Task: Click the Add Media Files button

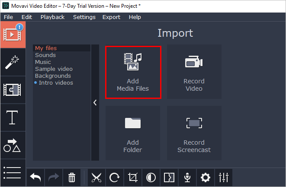Action: (133, 72)
